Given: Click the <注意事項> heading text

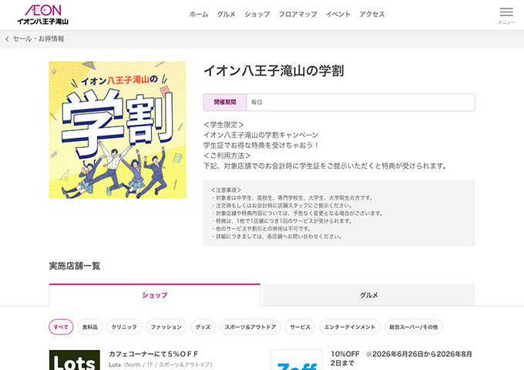Looking at the screenshot, I should click(226, 190).
